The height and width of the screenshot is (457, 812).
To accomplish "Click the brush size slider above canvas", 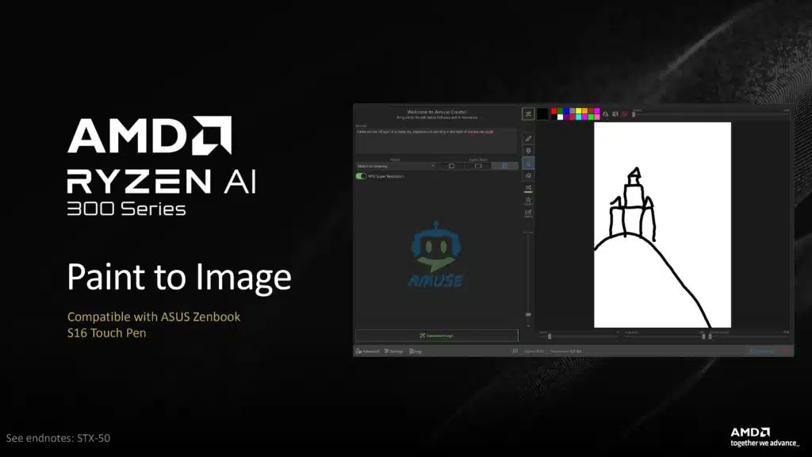I will 710,114.
